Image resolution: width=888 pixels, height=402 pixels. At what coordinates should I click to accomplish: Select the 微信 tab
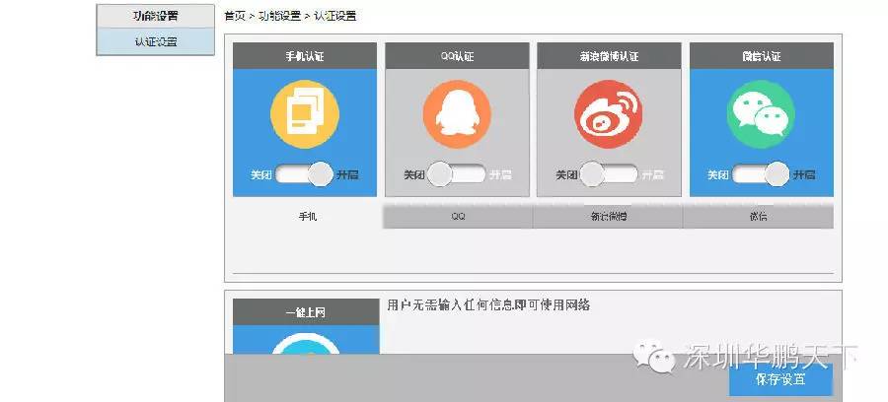pos(759,217)
